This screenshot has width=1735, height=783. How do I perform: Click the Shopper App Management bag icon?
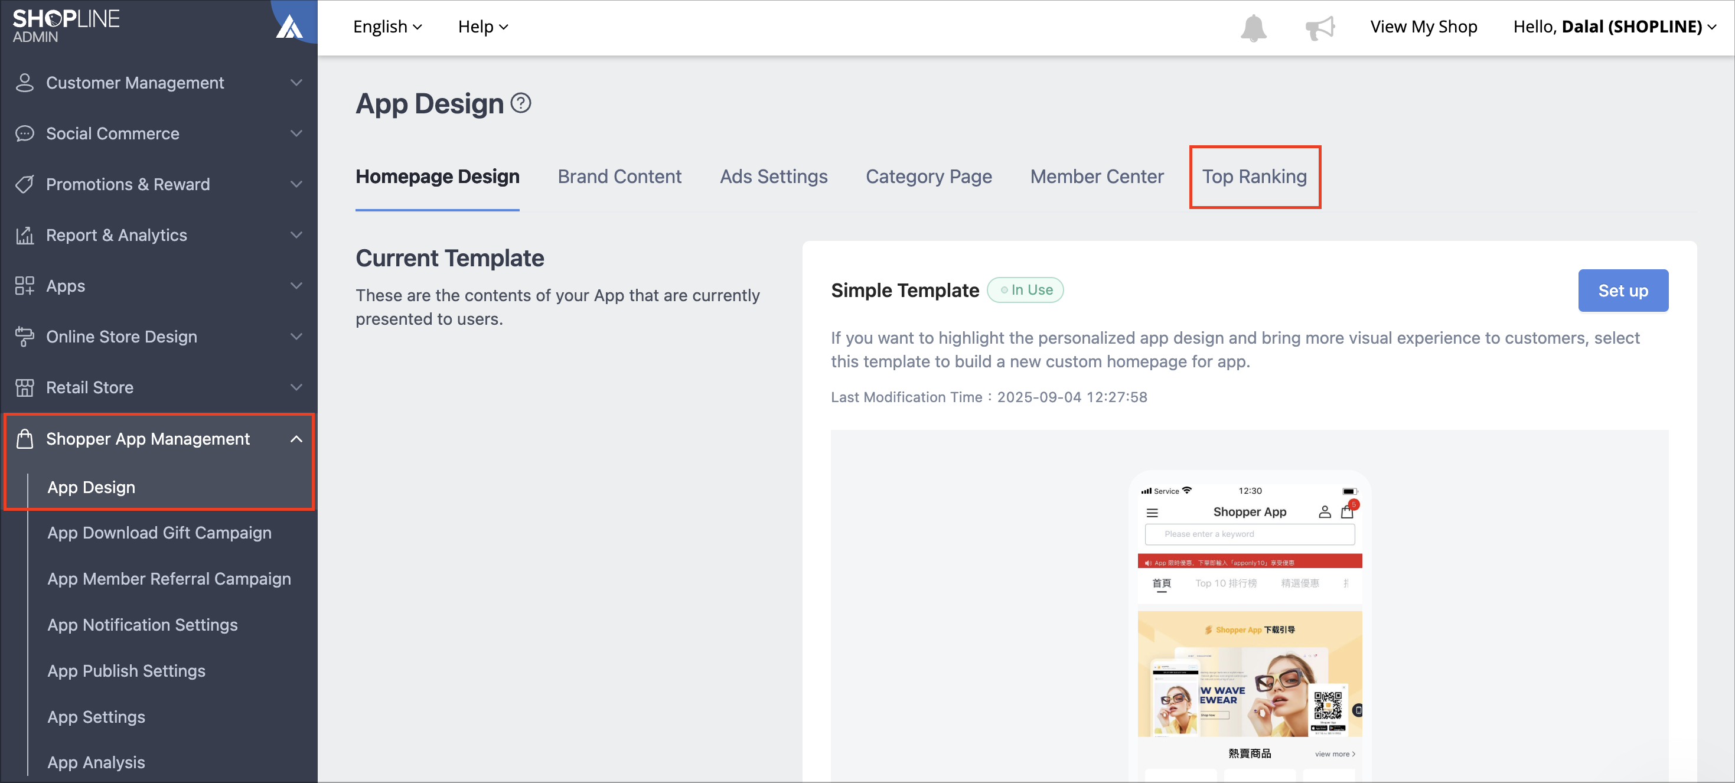25,439
